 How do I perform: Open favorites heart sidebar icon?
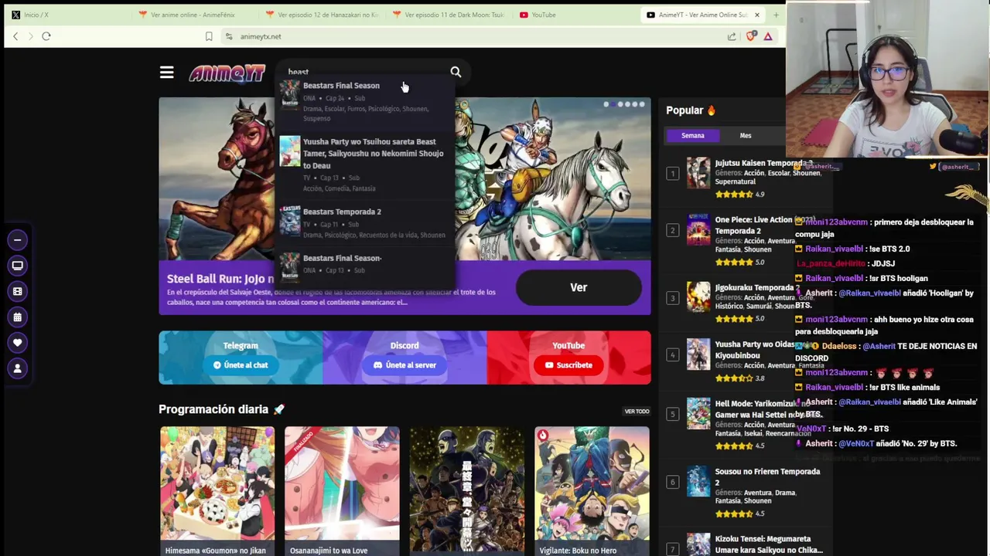click(17, 342)
